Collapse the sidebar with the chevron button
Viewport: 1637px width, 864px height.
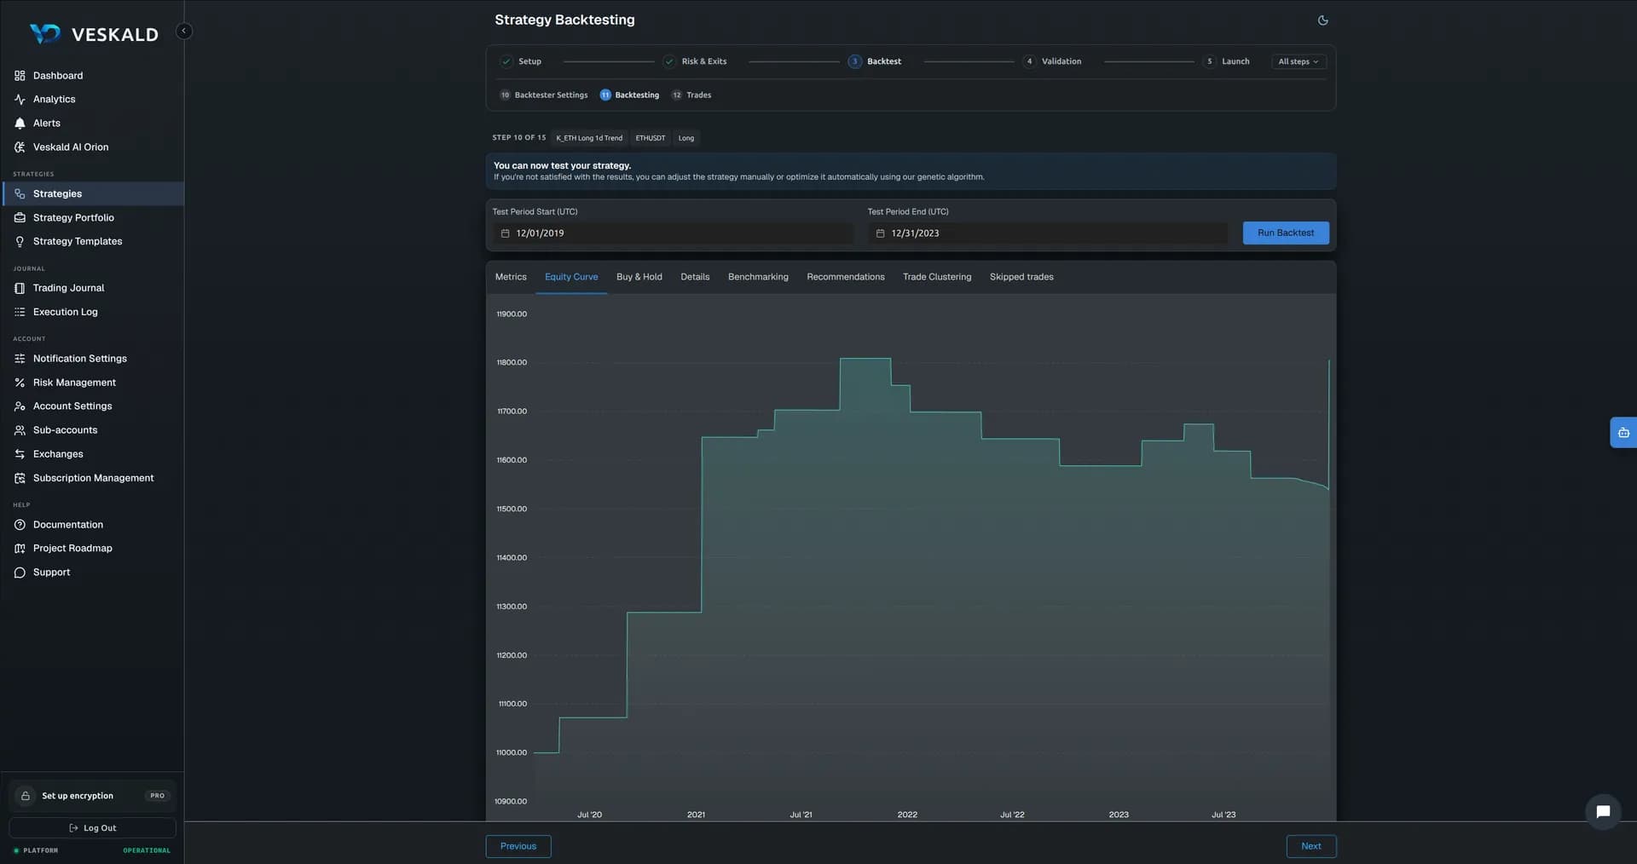coord(183,32)
